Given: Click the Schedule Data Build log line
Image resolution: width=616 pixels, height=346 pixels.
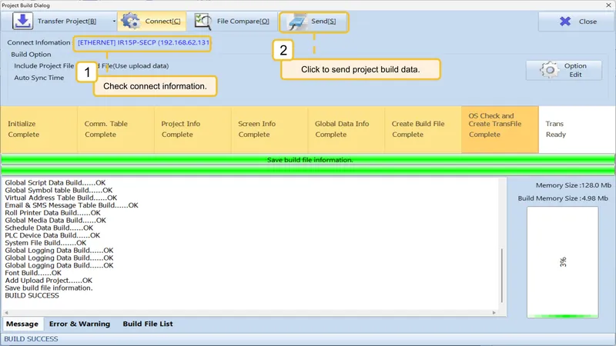Looking at the screenshot, I should [49, 228].
